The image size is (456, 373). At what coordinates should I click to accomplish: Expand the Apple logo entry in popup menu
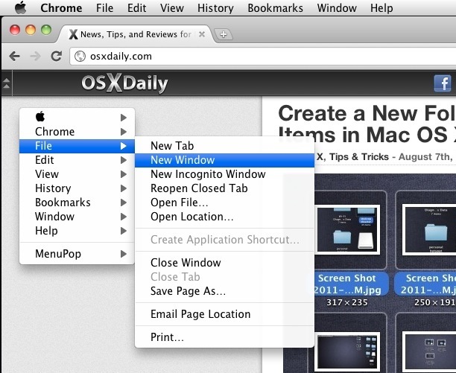pyautogui.click(x=77, y=118)
